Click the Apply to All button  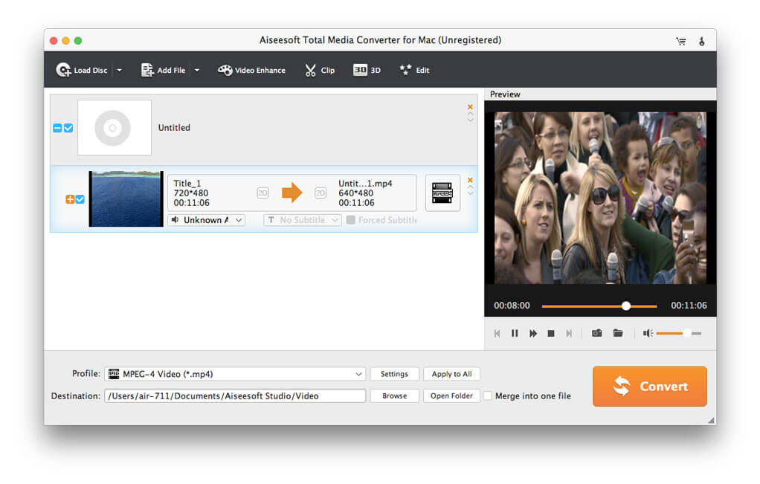[x=451, y=374]
